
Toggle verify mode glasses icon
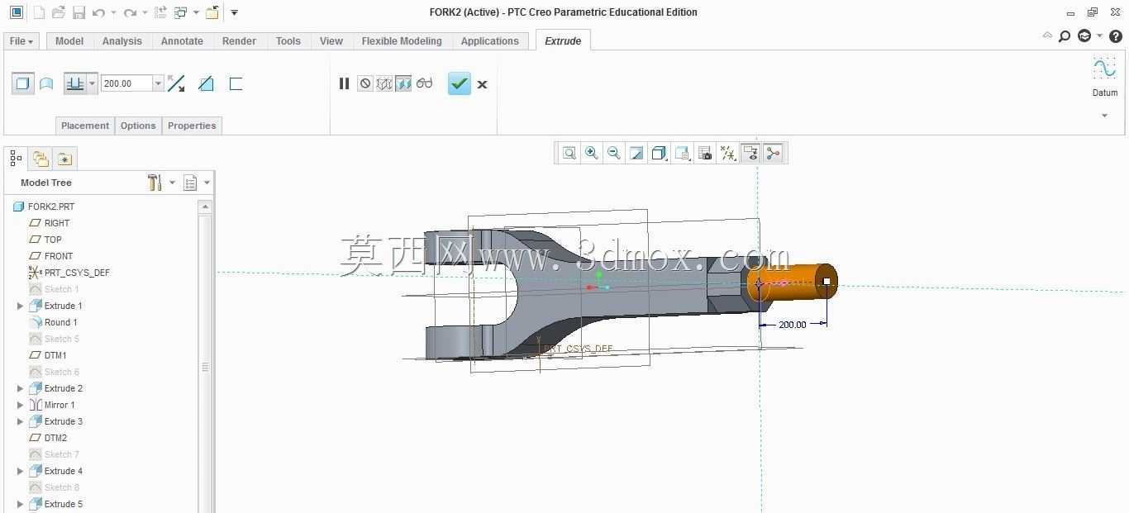tap(424, 83)
